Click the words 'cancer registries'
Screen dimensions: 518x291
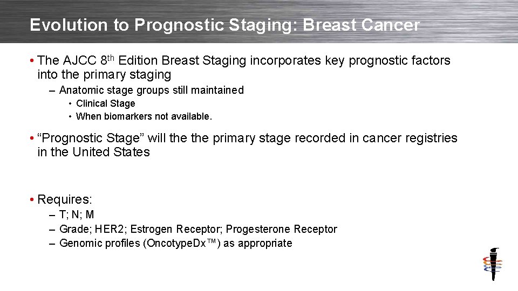[x=410, y=138]
